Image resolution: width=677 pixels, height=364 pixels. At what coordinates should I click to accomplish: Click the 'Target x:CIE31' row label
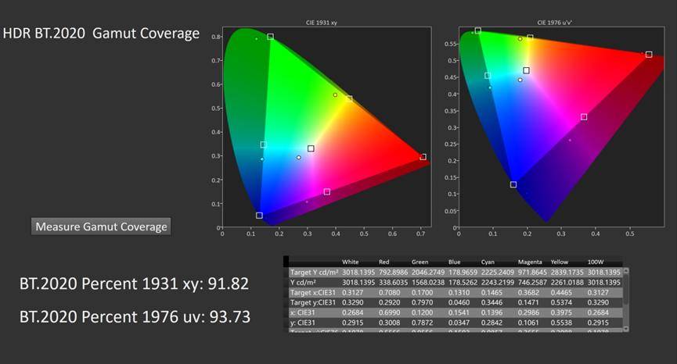coord(311,291)
